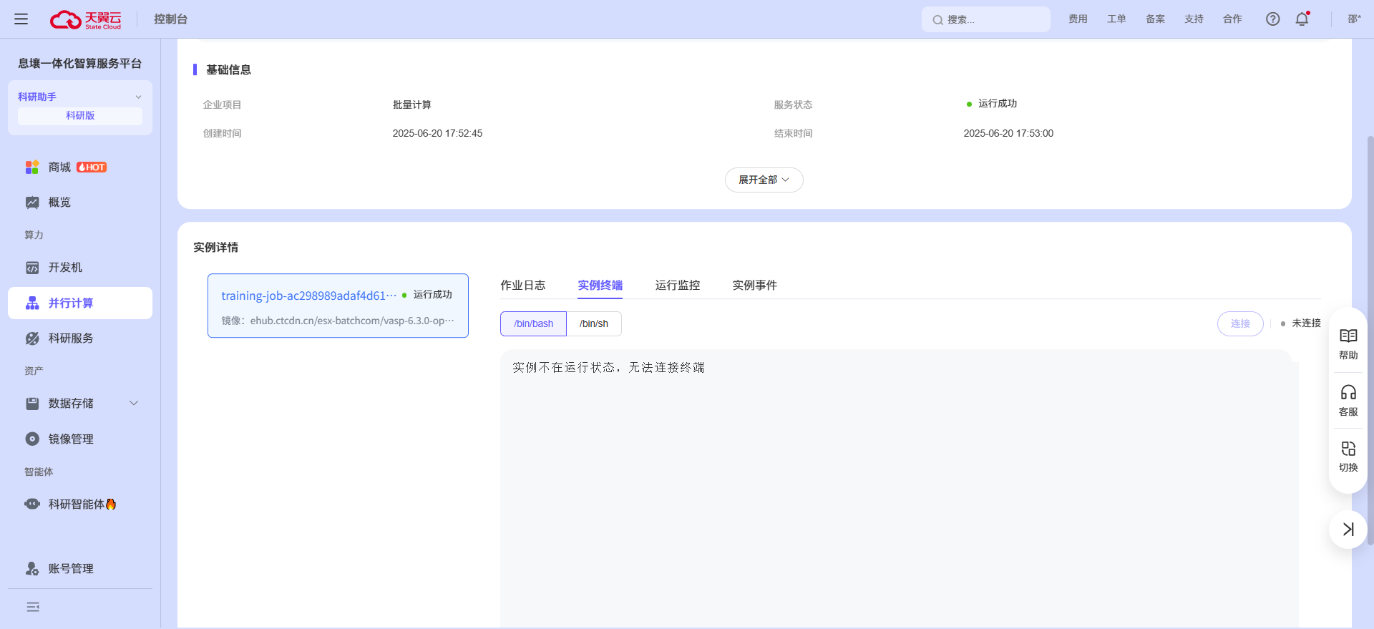Image resolution: width=1374 pixels, height=629 pixels.
Task: Click the end time 2025-06-20 17:53:00
Action: (x=1008, y=133)
